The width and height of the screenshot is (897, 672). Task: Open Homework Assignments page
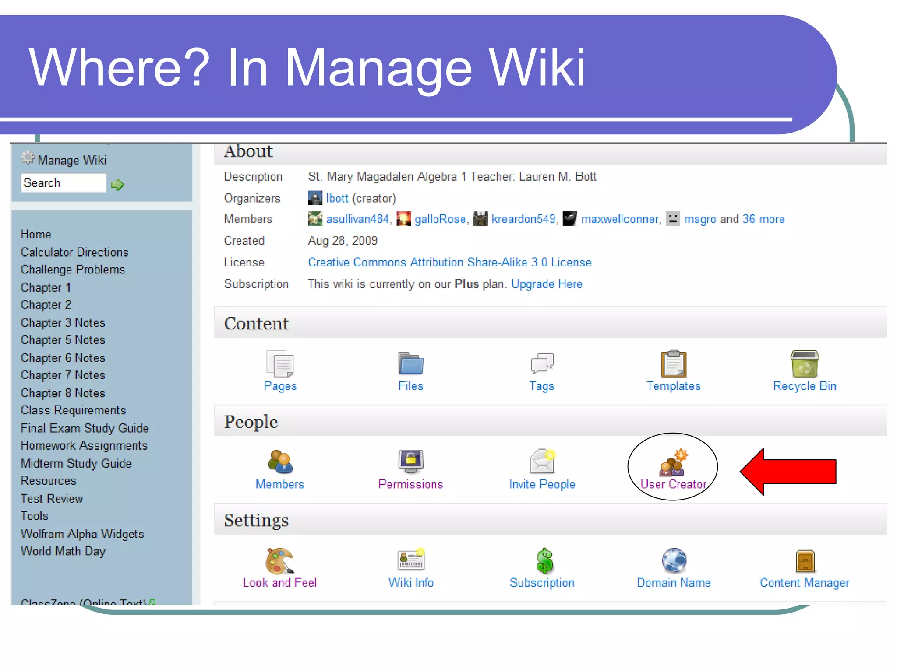(84, 445)
